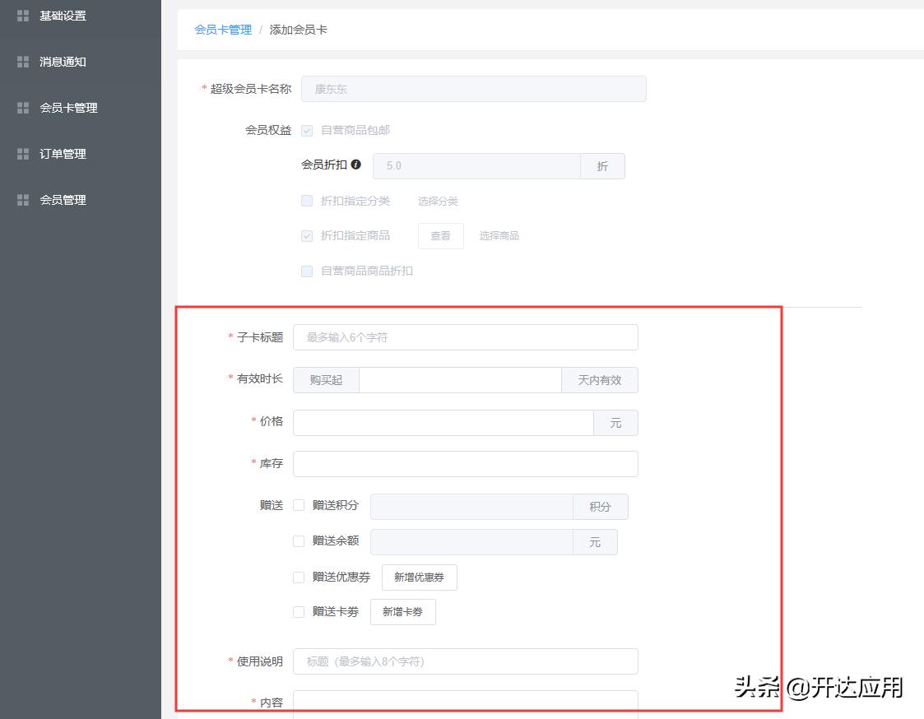The image size is (924, 719).
Task: Enable the 赠送余额 checkbox
Action: (x=299, y=542)
